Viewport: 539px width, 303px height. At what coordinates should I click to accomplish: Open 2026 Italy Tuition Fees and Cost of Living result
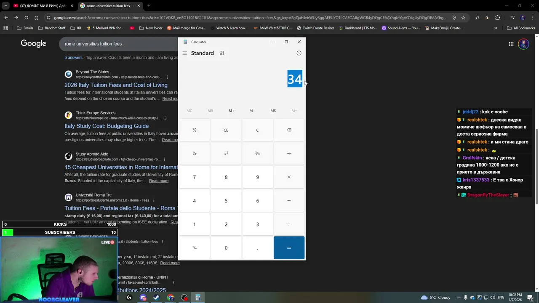(116, 85)
